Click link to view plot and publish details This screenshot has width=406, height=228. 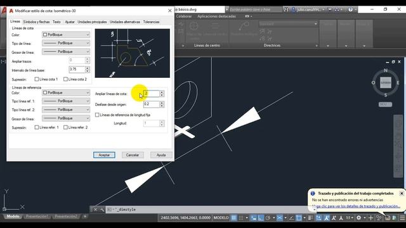pyautogui.click(x=356, y=206)
